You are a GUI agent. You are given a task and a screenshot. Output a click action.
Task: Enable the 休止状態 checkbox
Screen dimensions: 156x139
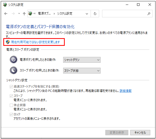point(11,105)
